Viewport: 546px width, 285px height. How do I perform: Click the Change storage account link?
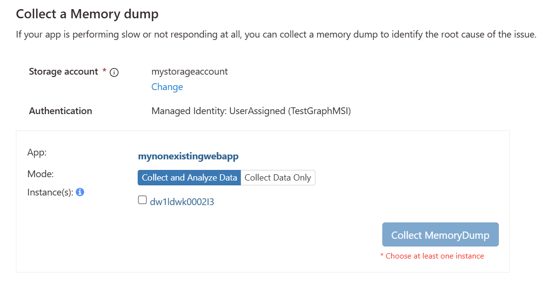[167, 87]
